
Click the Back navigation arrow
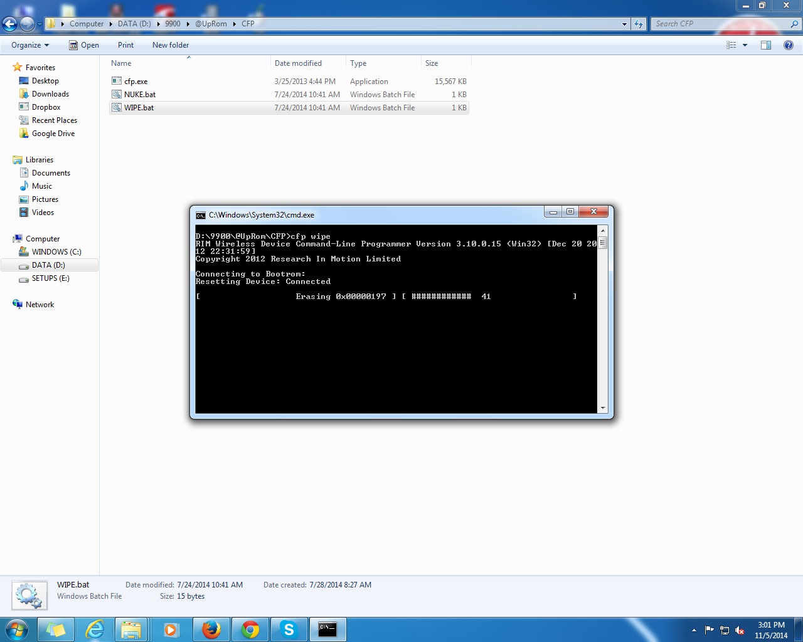coord(10,24)
